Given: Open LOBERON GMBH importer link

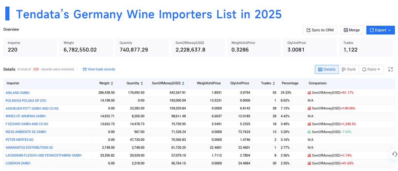Looking at the screenshot, I should 18,163.
